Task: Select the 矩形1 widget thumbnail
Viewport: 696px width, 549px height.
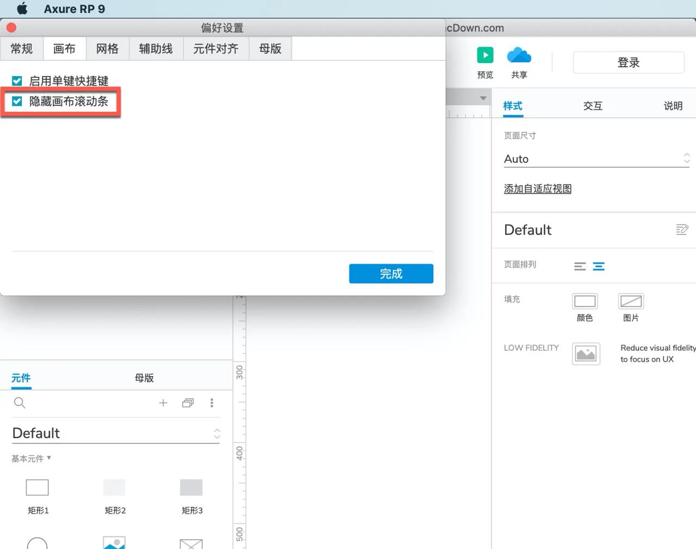Action: pyautogui.click(x=37, y=488)
